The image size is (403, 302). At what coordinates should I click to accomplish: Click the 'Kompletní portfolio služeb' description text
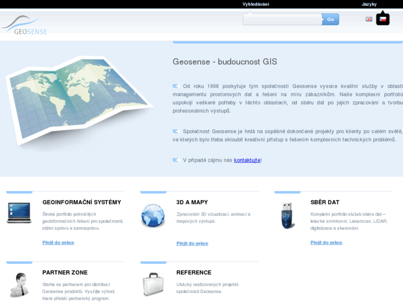click(349, 221)
